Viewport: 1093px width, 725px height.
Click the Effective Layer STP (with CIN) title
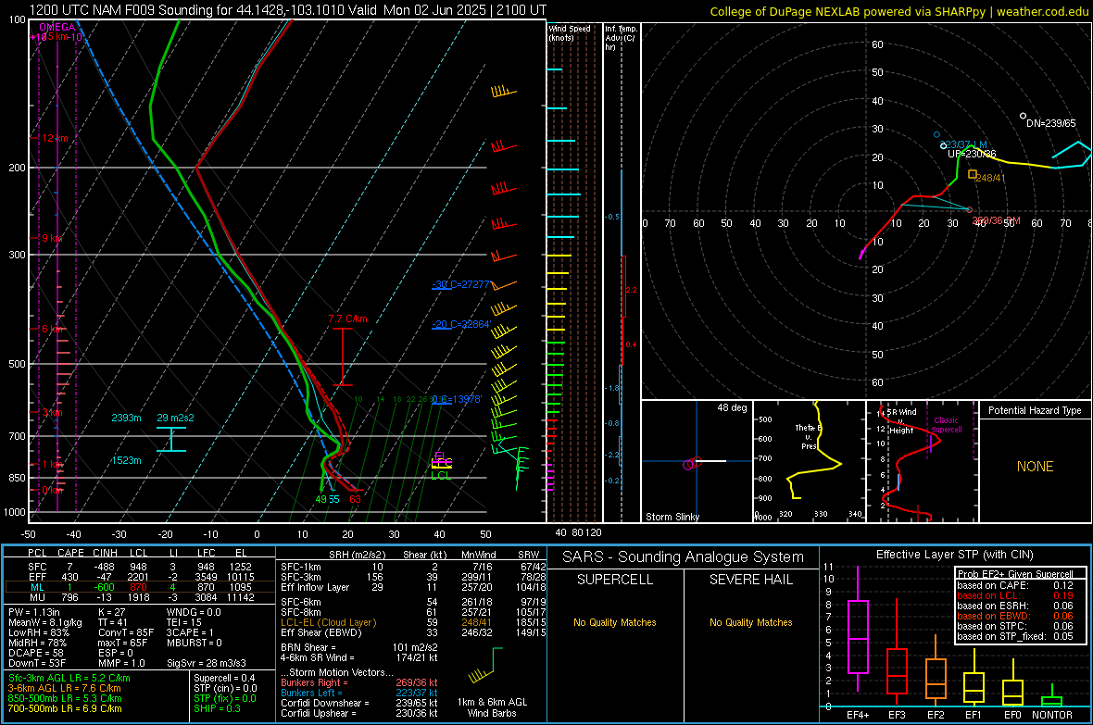[954, 555]
